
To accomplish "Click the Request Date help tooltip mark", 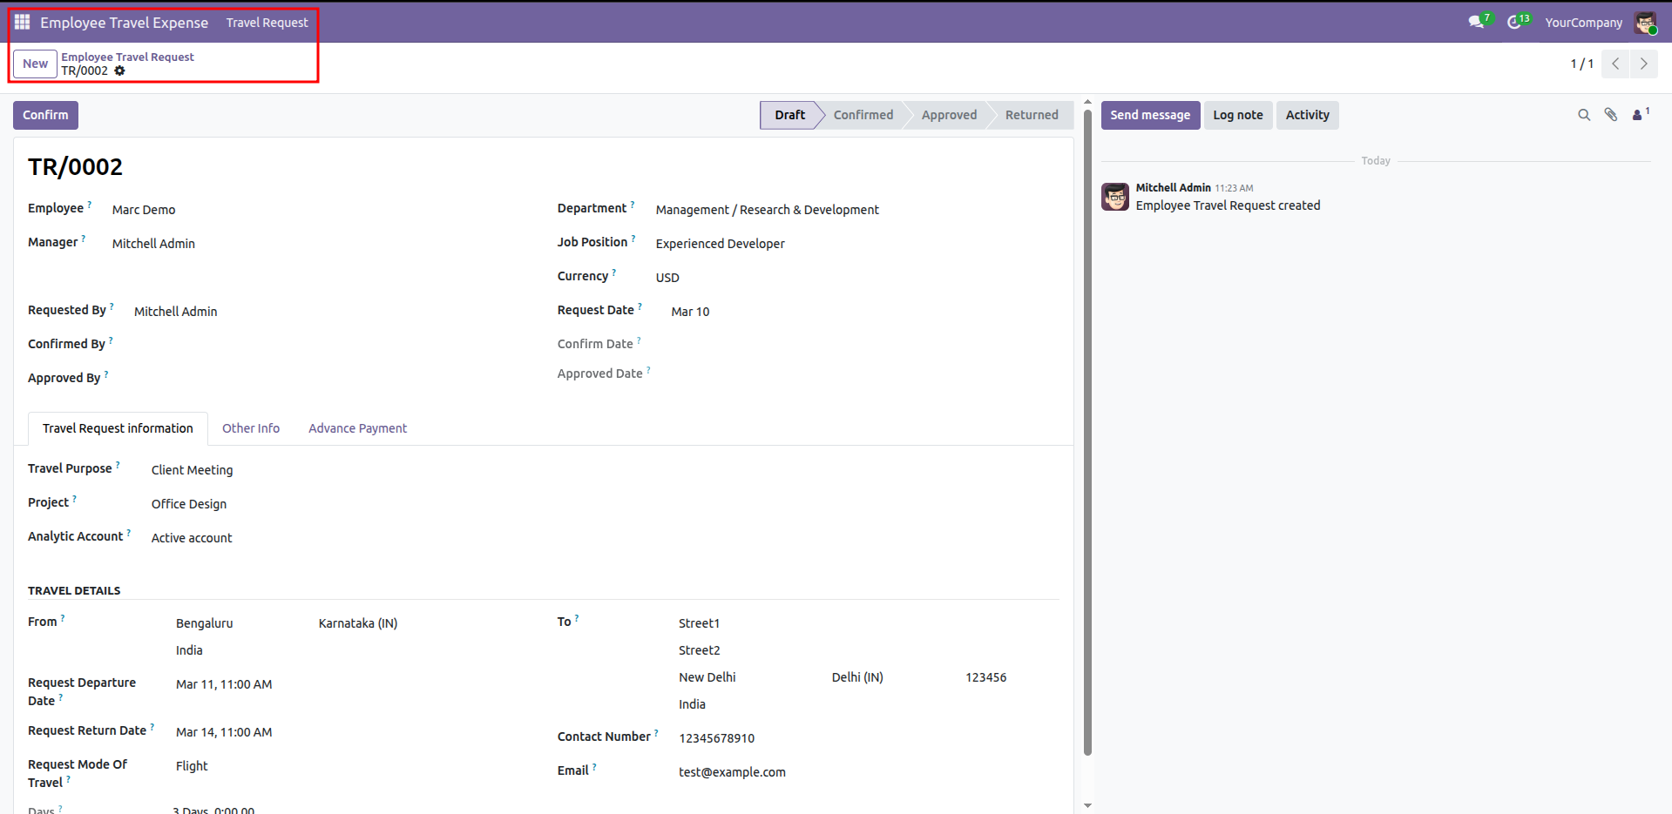I will [640, 307].
